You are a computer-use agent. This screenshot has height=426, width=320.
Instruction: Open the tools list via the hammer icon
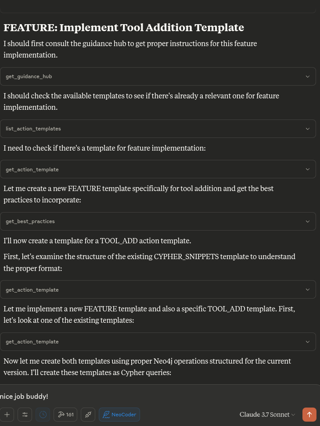pyautogui.click(x=61, y=415)
